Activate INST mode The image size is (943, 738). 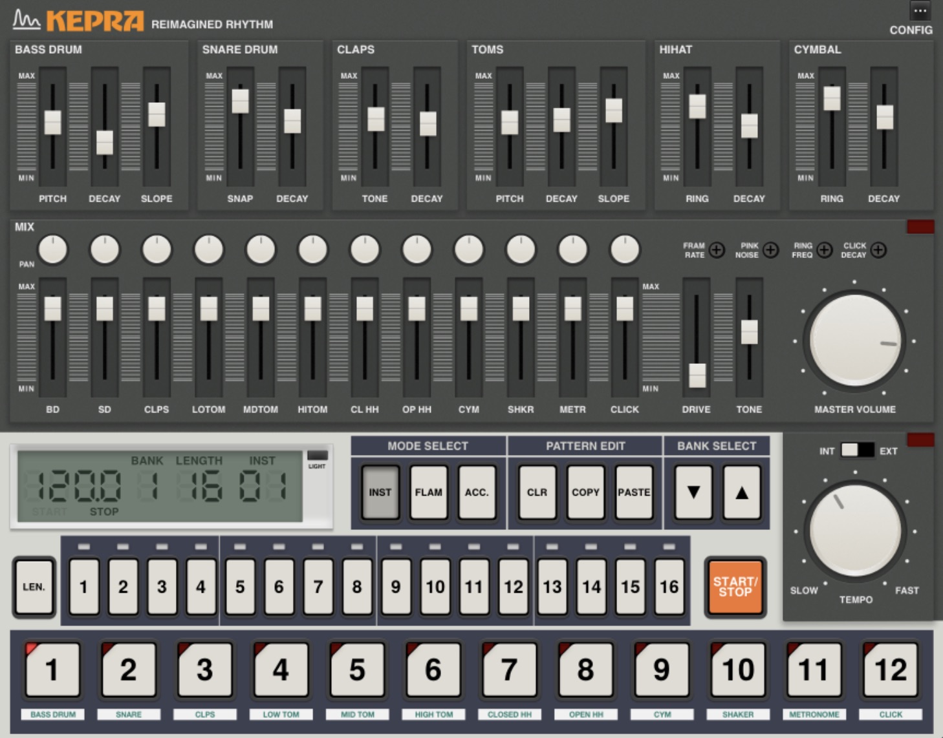380,492
